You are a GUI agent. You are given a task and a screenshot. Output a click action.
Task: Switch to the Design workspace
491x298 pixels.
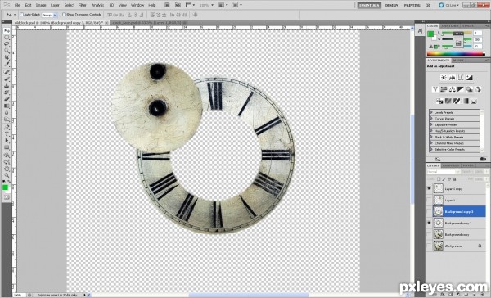391,5
